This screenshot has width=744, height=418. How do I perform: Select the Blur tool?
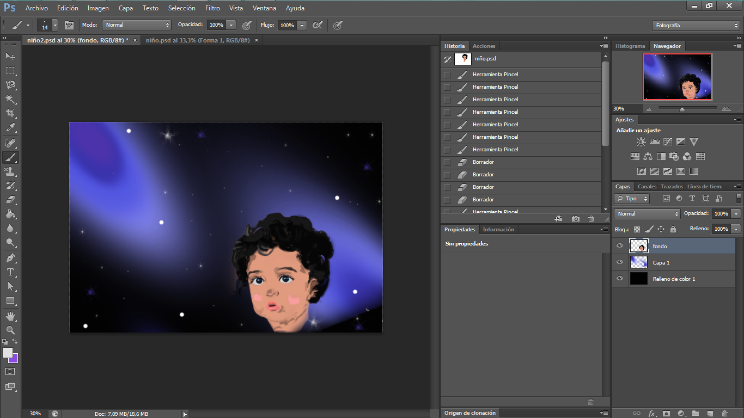[10, 228]
